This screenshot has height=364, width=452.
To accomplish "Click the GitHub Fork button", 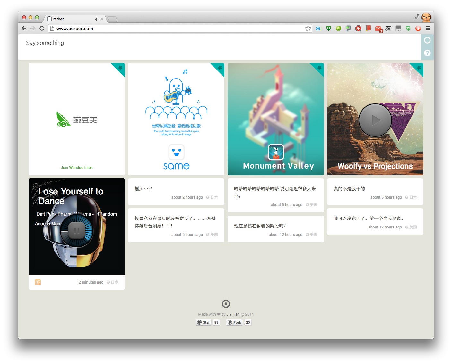I will pos(234,322).
